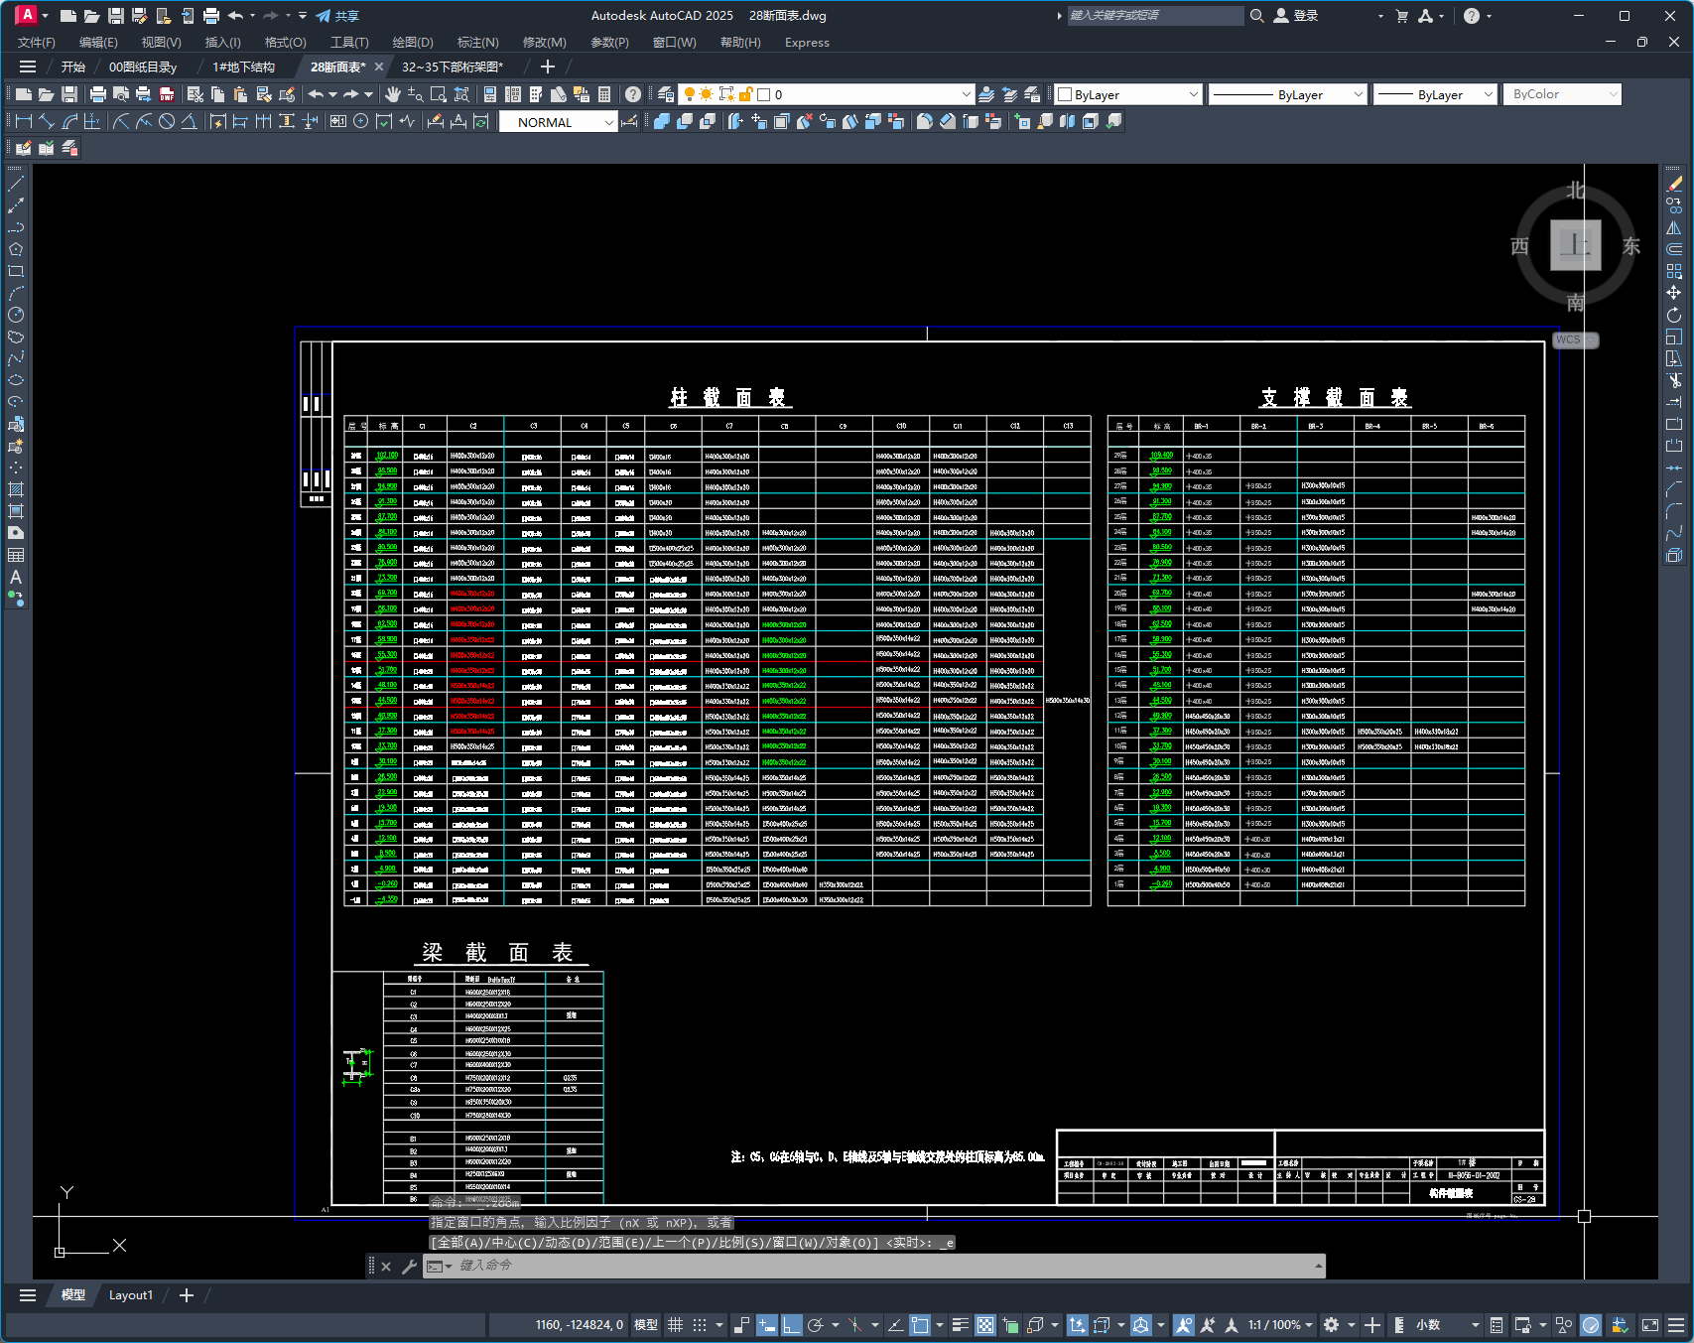This screenshot has width=1694, height=1343.
Task: Toggle polar tracking in the status bar
Action: coord(816,1325)
